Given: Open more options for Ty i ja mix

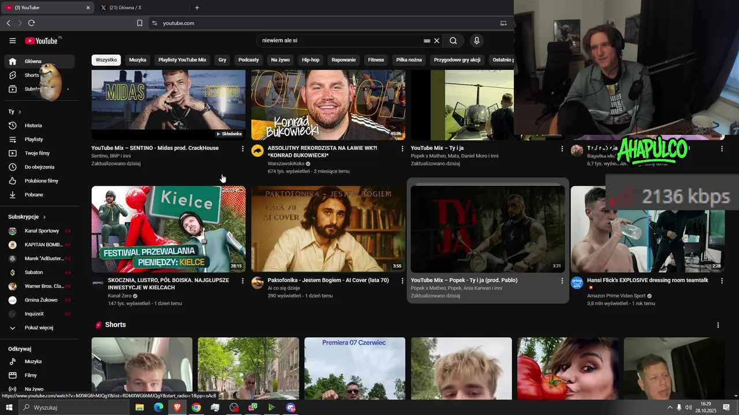Looking at the screenshot, I should [562, 149].
